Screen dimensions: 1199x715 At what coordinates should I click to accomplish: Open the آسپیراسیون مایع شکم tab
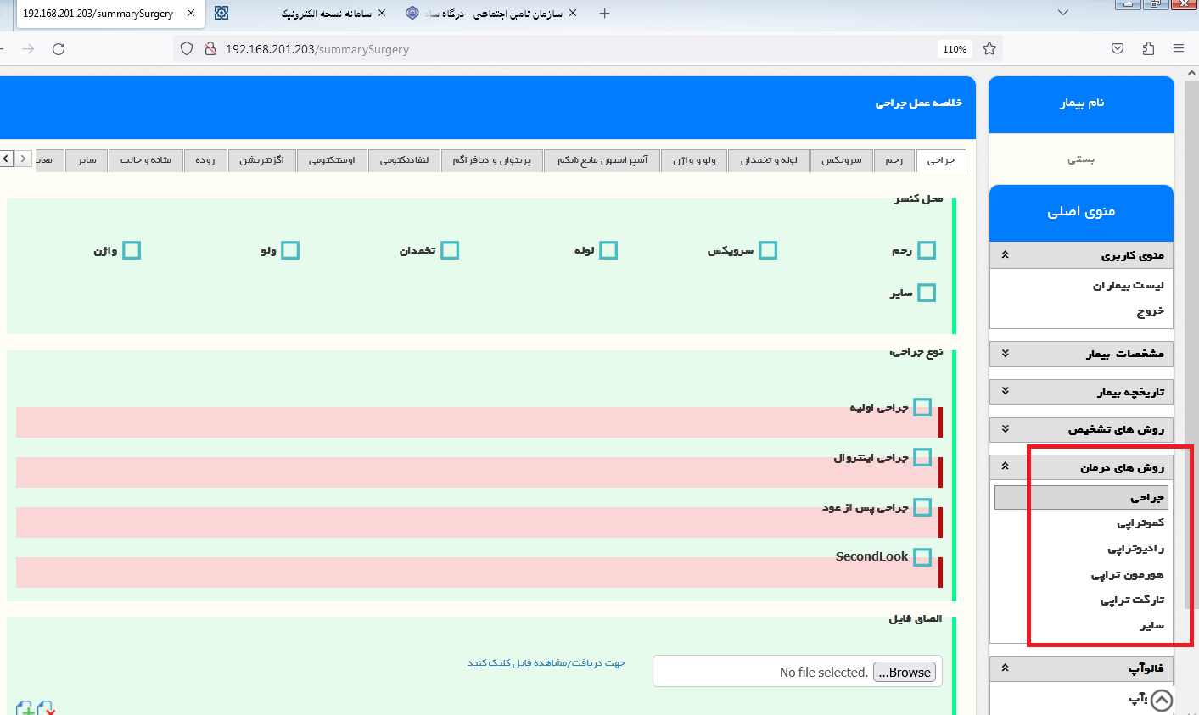tap(602, 160)
